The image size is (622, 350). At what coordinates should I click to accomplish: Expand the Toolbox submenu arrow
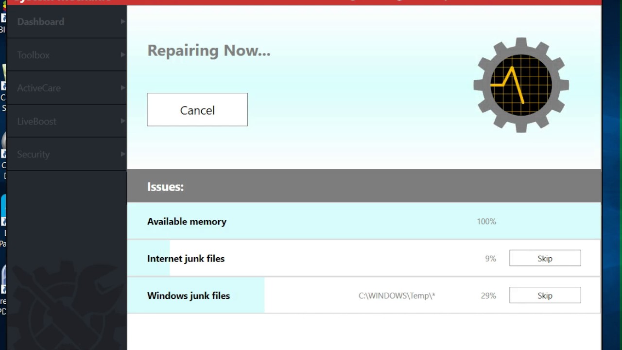[x=122, y=55]
